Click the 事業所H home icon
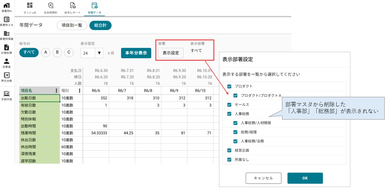The width and height of the screenshot is (387, 189). [7, 6]
